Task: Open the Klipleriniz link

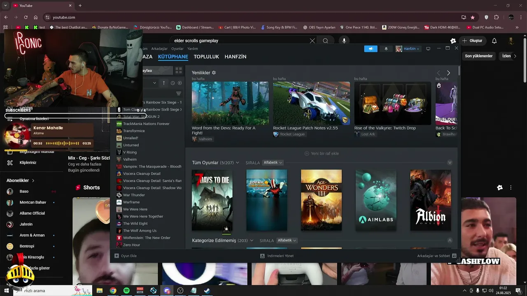Action: coord(28,162)
